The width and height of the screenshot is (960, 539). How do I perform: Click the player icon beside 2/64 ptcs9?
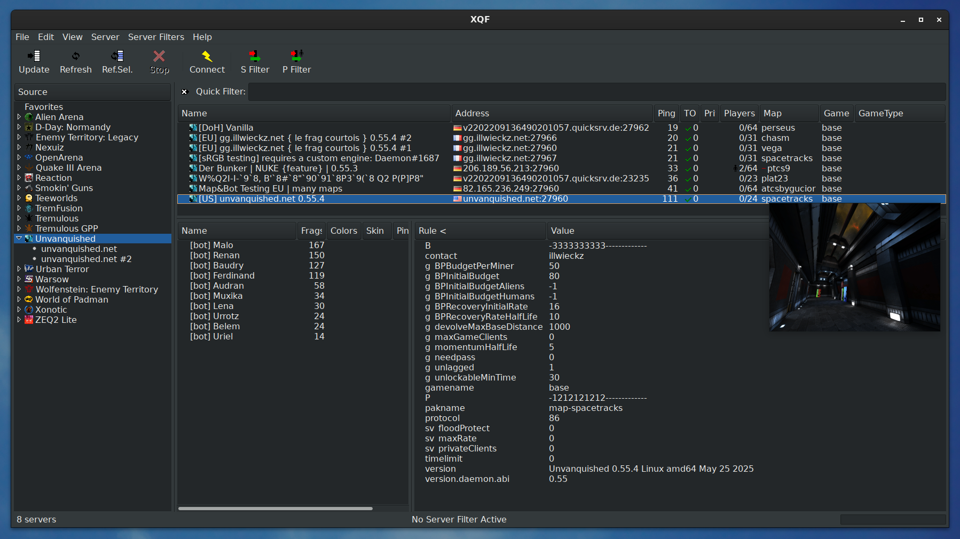coord(735,169)
